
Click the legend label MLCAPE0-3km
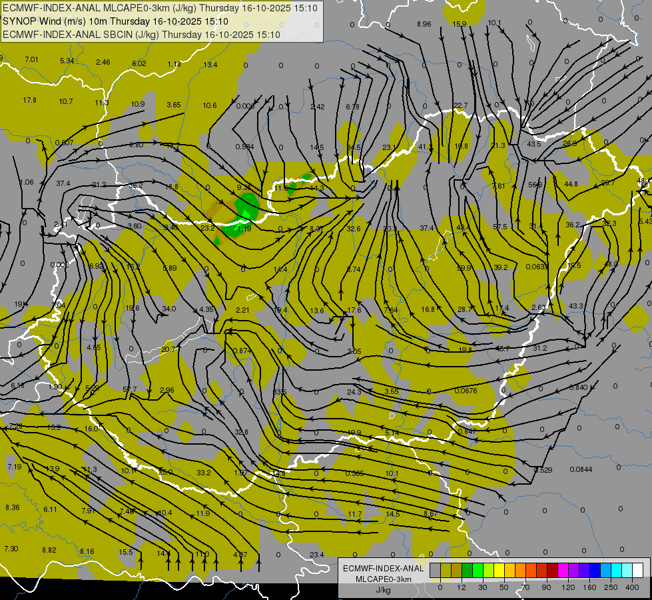pyautogui.click(x=383, y=579)
